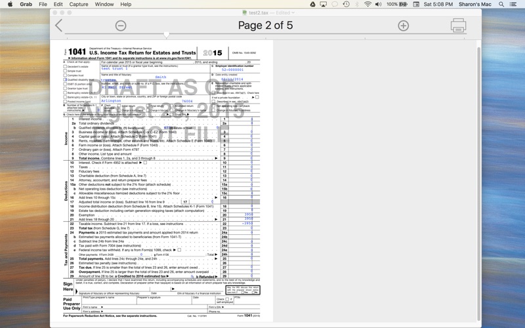
Task: Show battery status at 100%
Action: coord(397,4)
